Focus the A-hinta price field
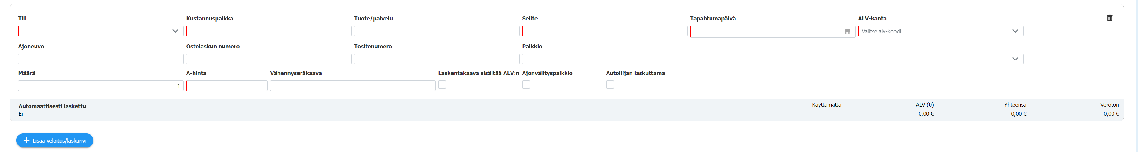 point(226,86)
